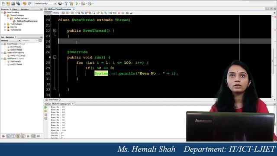Image resolution: width=277 pixels, height=156 pixels.
Task: Click the highlighted System keyword on line 30
Action: coord(101,73)
